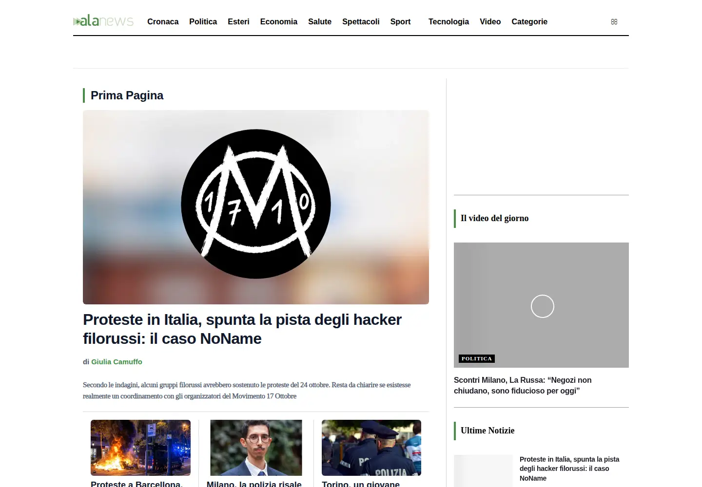Open 'Proteste a Barcellona' article title
Image resolution: width=702 pixels, height=487 pixels.
coord(136,484)
